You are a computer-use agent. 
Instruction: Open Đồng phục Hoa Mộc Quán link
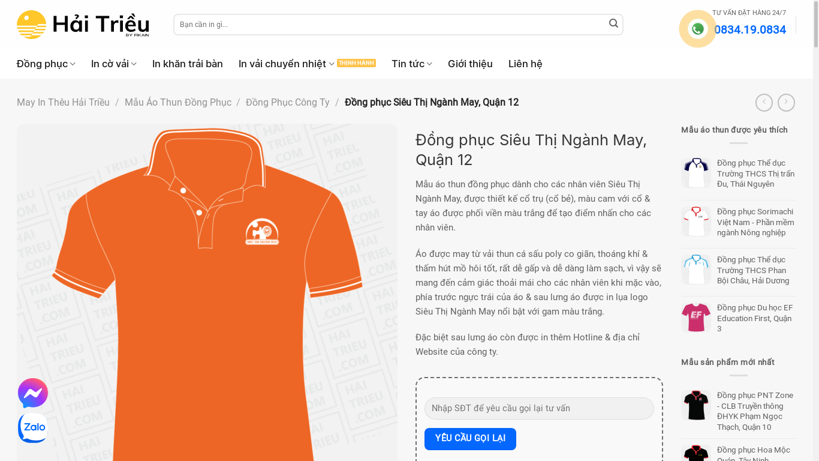click(754, 454)
